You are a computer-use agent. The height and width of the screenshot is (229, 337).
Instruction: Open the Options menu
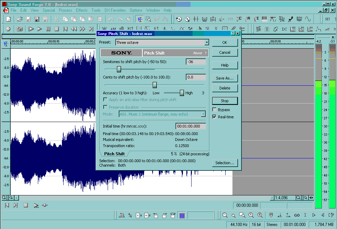coord(136,10)
